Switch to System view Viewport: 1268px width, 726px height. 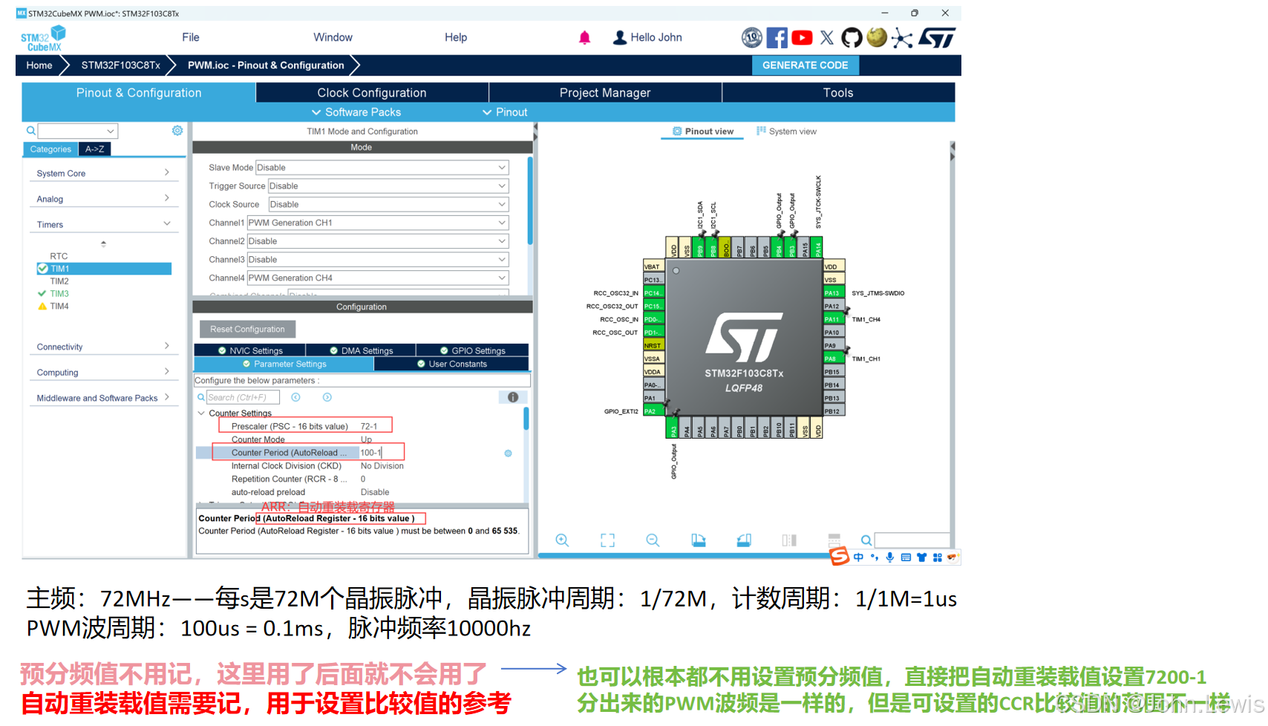click(786, 131)
